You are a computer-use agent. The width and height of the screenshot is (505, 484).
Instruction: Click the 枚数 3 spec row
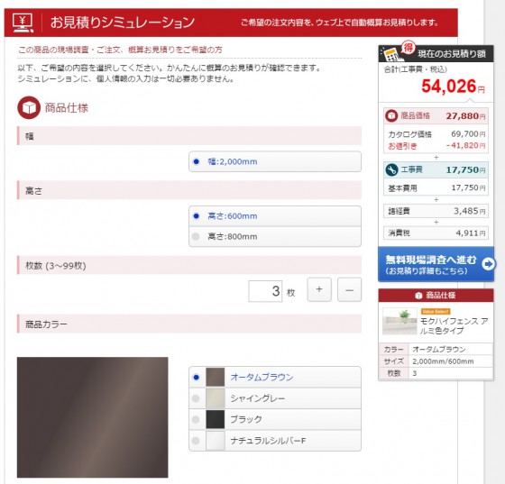[436, 373]
